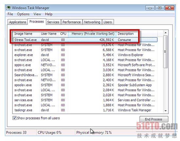The height and width of the screenshot is (141, 180).
Task: Select the explorer.exe process row
Action: [85, 55]
